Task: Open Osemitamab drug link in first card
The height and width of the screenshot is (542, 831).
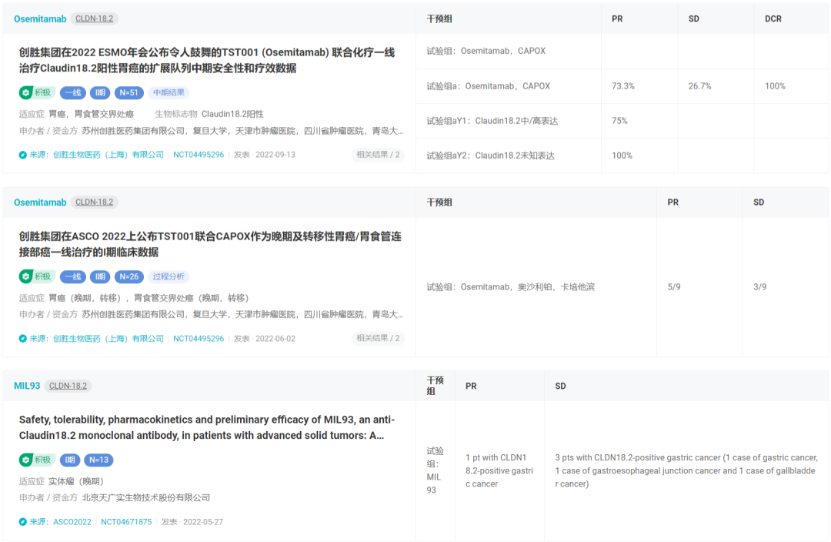Action: [40, 18]
